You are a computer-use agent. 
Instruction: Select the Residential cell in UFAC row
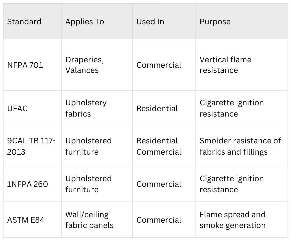[164, 108]
